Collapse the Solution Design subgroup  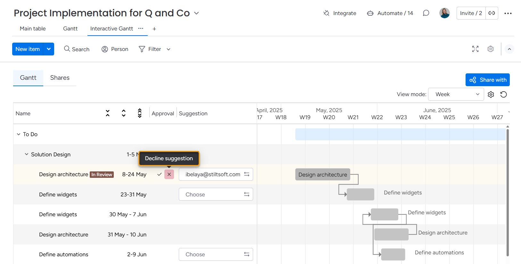tap(27, 154)
